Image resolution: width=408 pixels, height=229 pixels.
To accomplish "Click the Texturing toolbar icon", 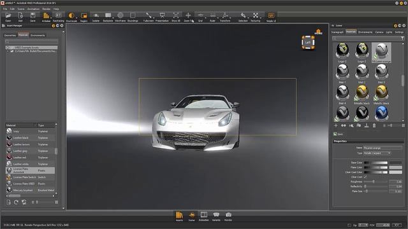I will (x=256, y=15).
